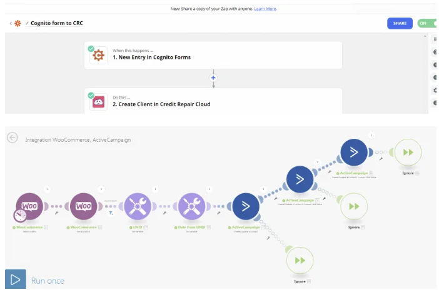Go back using the scenario back arrow
Viewport: 439px width, 297px height.
click(13, 138)
